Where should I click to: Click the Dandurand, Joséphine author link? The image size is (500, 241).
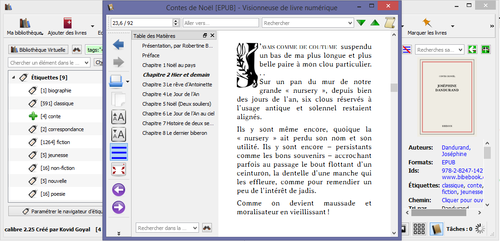tap(456, 151)
